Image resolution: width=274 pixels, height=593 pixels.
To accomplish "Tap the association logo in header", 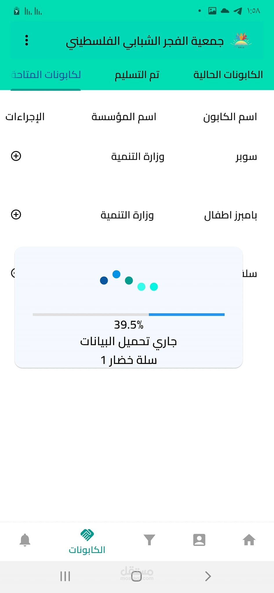I will tap(241, 41).
